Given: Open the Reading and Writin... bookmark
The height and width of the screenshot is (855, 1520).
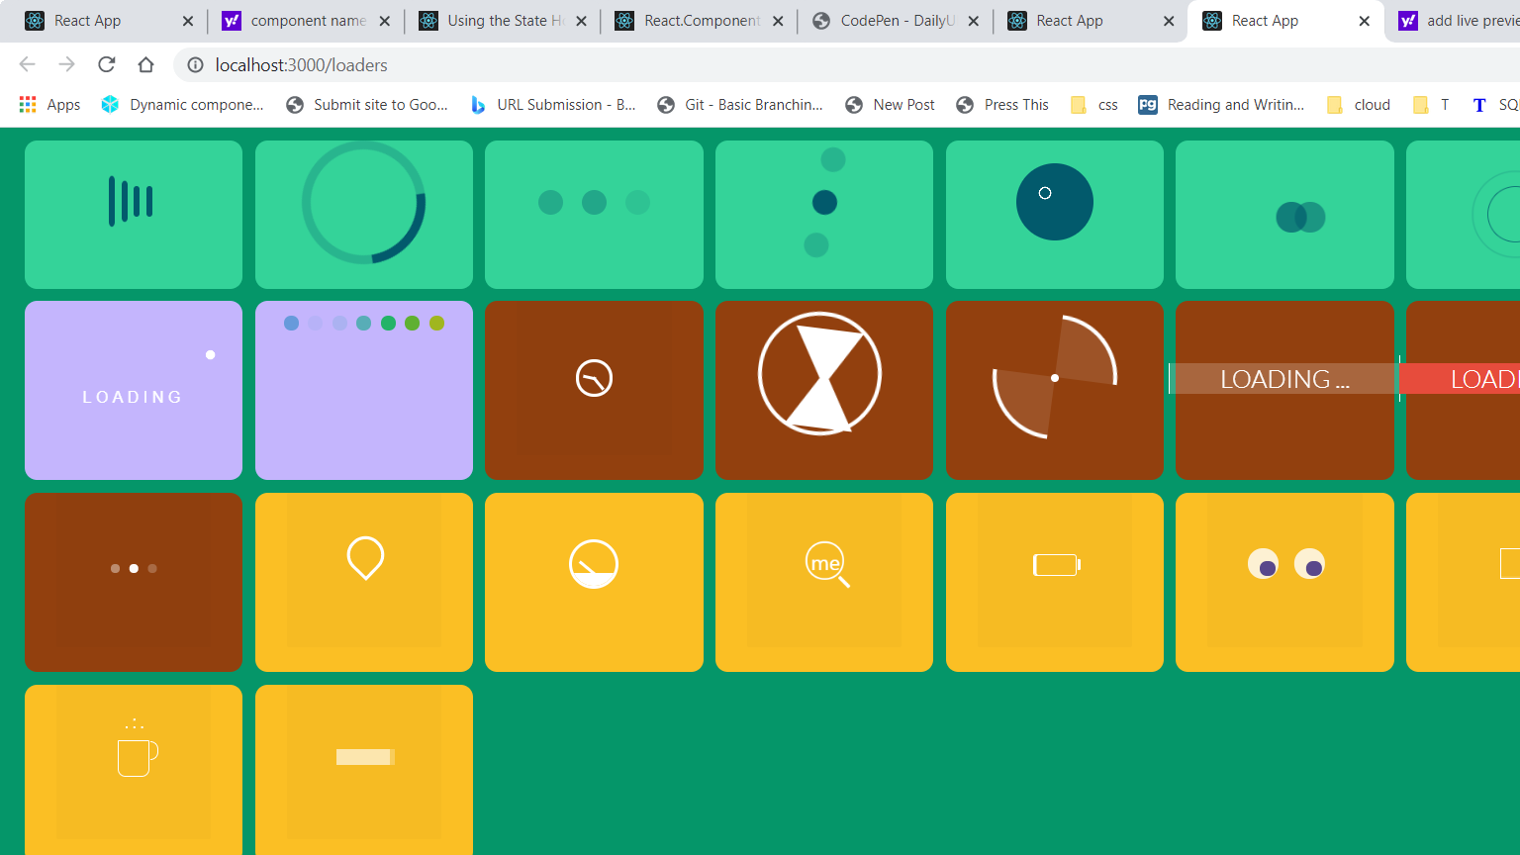Looking at the screenshot, I should click(1221, 105).
